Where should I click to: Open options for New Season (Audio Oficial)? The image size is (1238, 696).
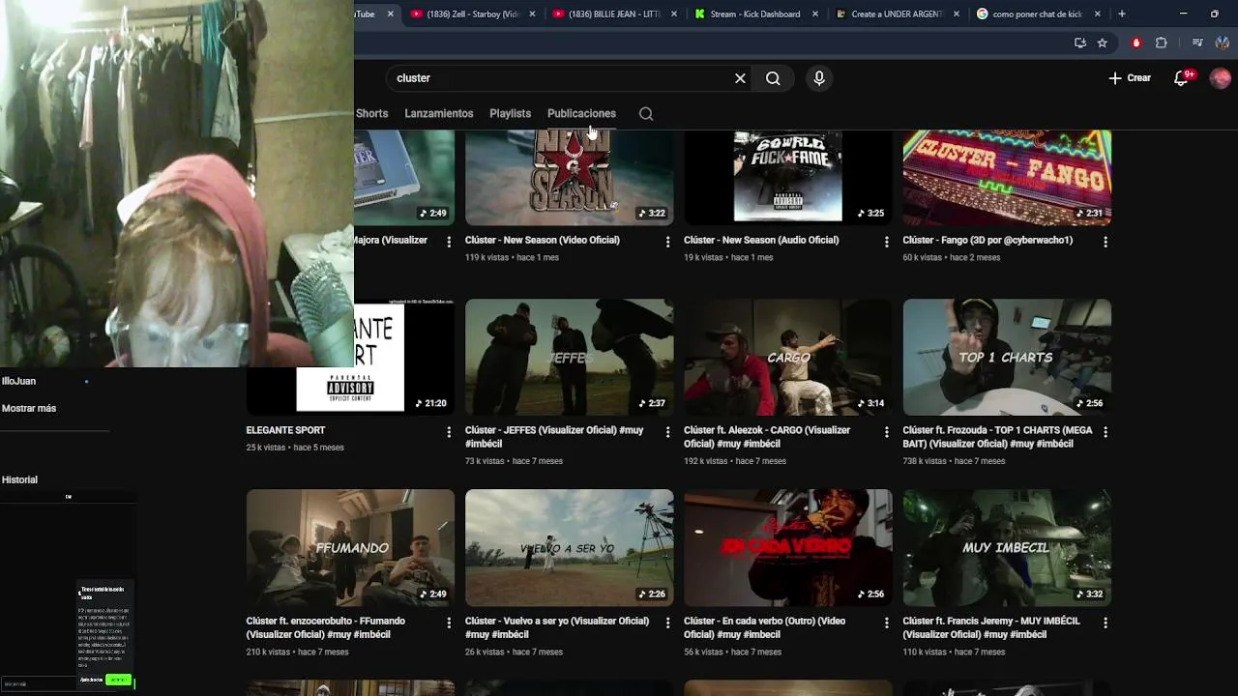pos(886,242)
